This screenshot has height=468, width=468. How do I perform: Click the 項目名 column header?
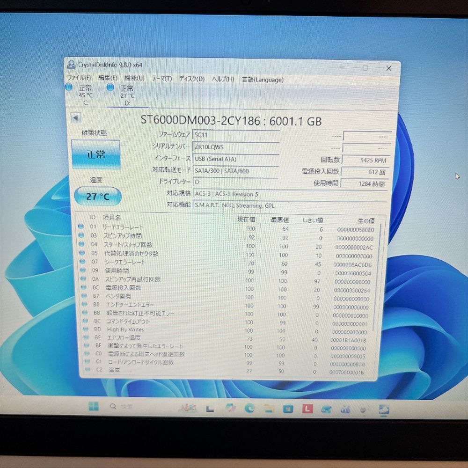112,218
